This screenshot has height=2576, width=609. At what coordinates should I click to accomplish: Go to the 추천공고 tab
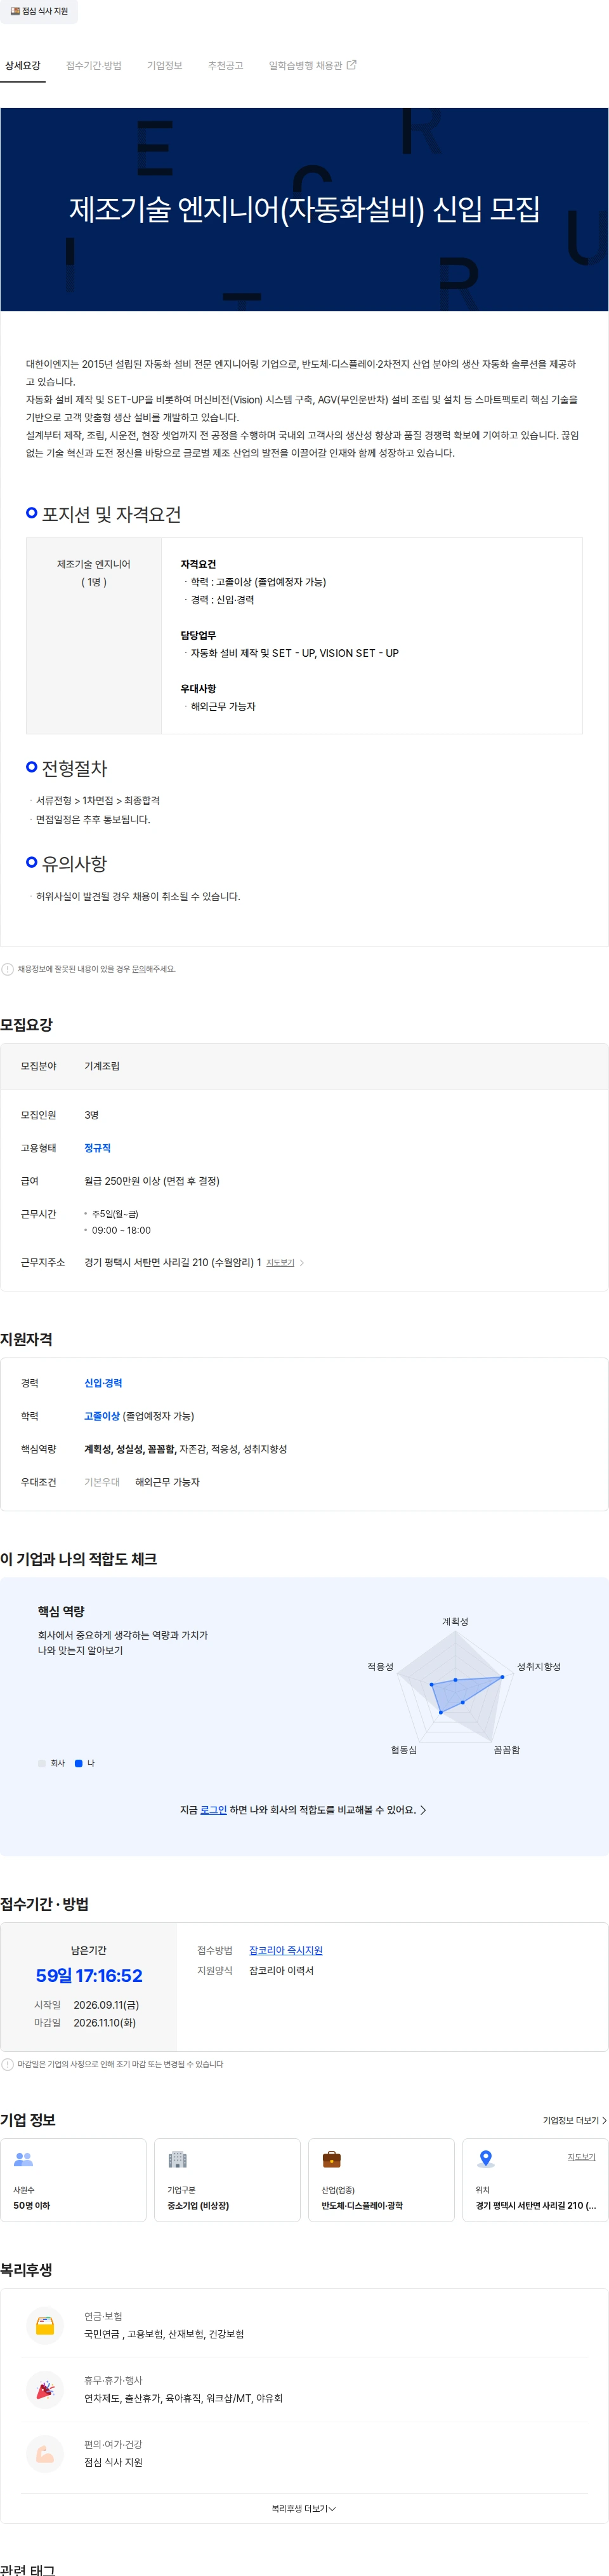tap(226, 65)
